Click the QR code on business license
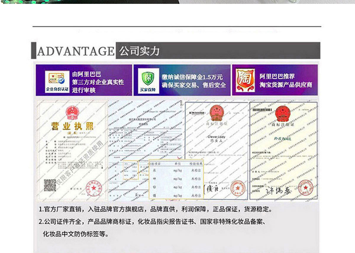The height and width of the screenshot is (253, 355). 50,185
